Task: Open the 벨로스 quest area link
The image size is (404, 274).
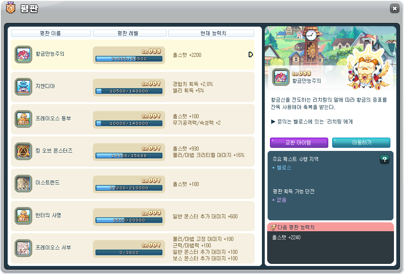Action: pyautogui.click(x=284, y=167)
